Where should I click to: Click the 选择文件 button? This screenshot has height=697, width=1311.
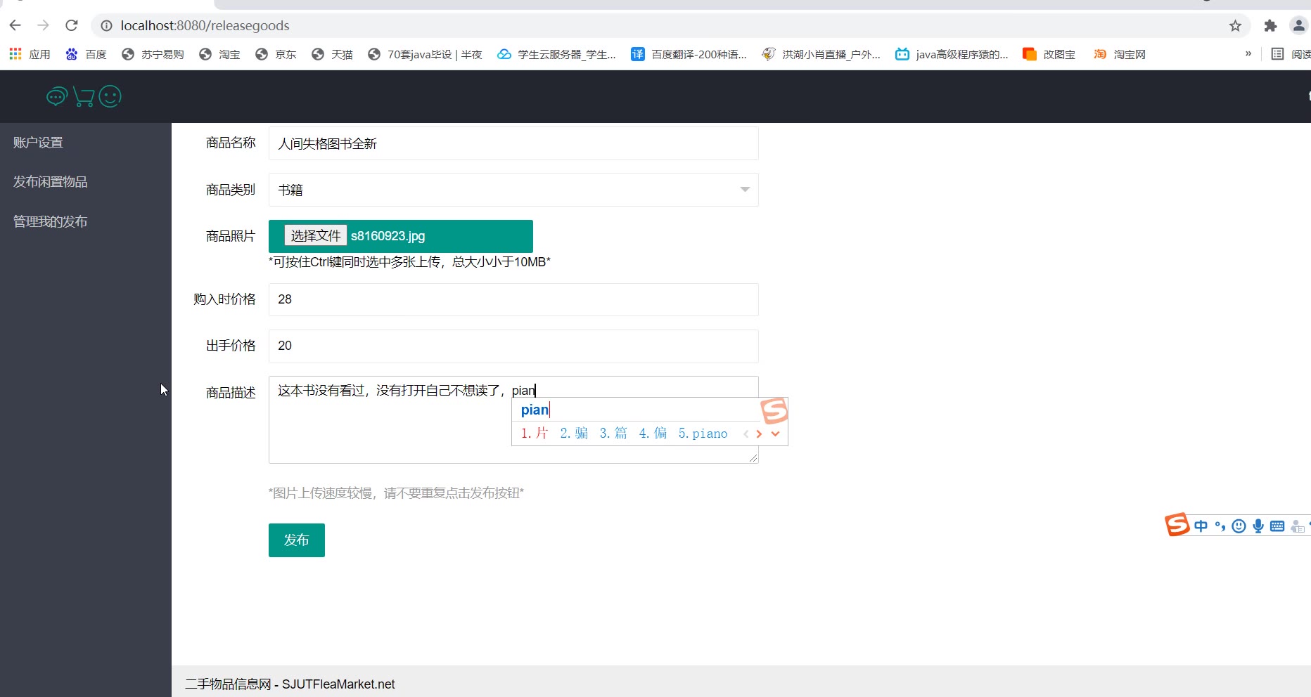click(x=315, y=235)
